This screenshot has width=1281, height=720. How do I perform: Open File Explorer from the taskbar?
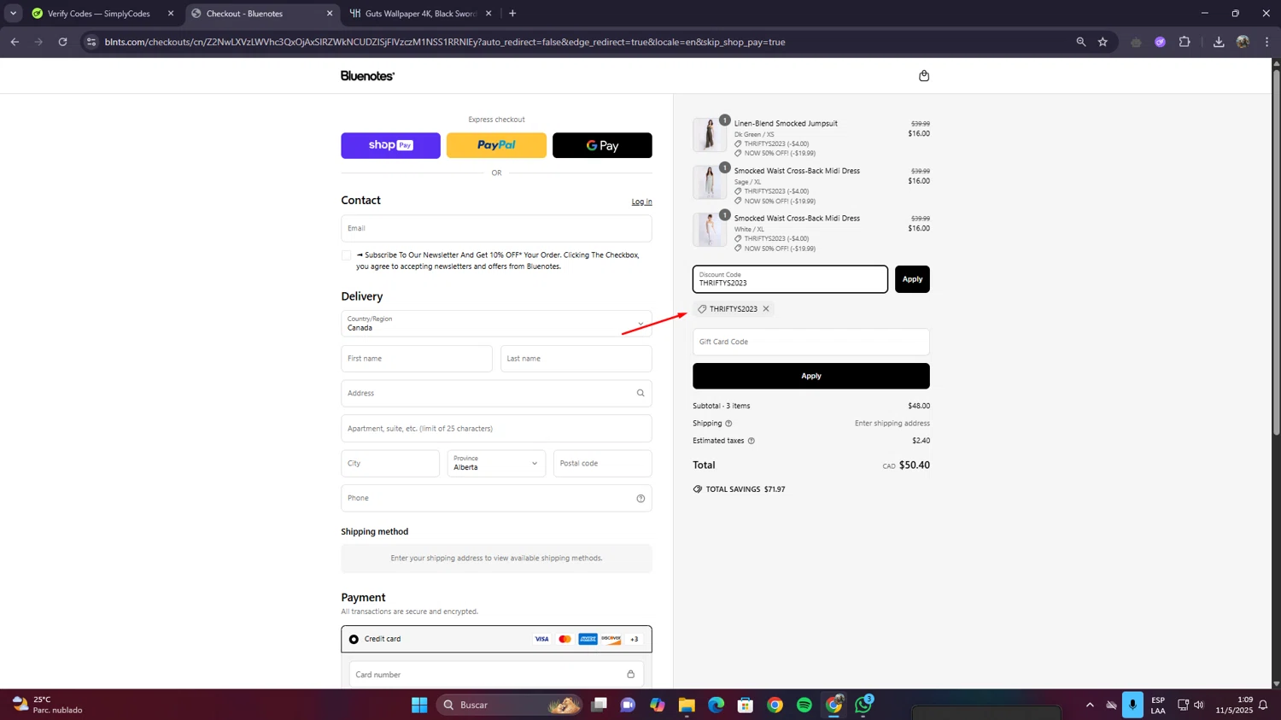coord(687,705)
